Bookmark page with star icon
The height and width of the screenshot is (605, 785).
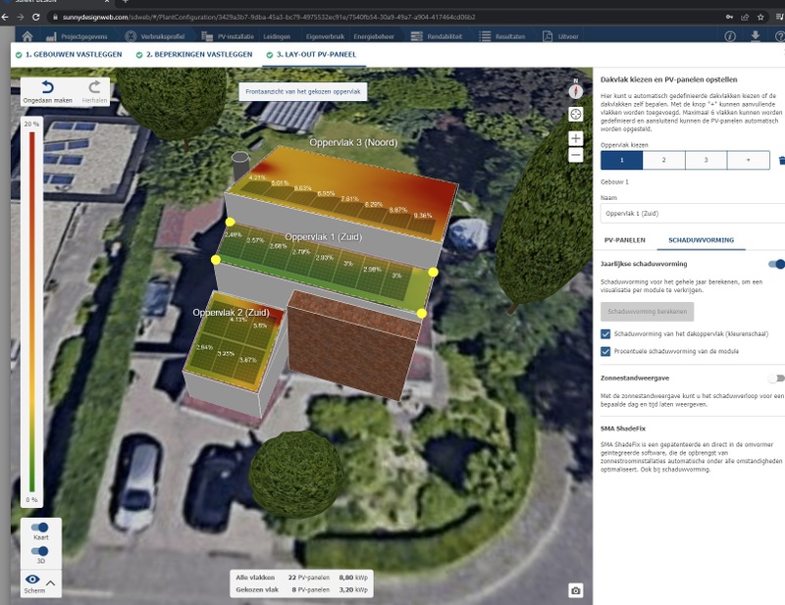pyautogui.click(x=760, y=17)
